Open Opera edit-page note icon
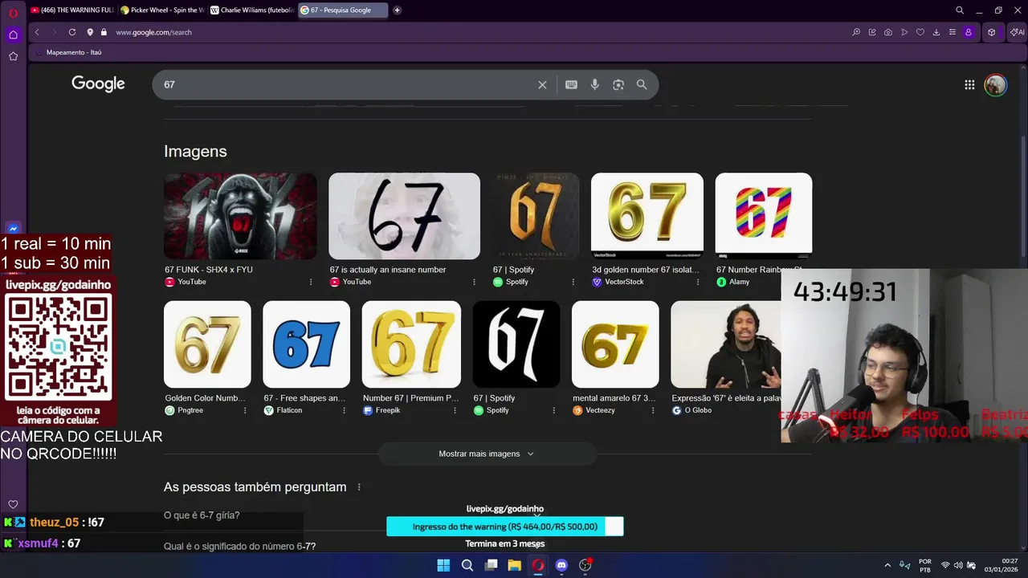Viewport: 1028px width, 578px height. coord(872,32)
